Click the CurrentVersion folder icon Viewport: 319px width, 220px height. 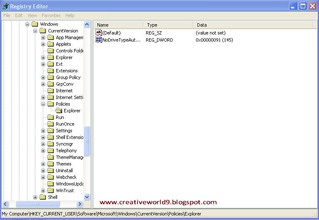pyautogui.click(x=43, y=31)
